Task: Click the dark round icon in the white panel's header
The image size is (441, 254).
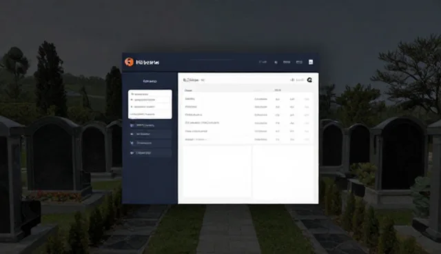Action: (309, 80)
